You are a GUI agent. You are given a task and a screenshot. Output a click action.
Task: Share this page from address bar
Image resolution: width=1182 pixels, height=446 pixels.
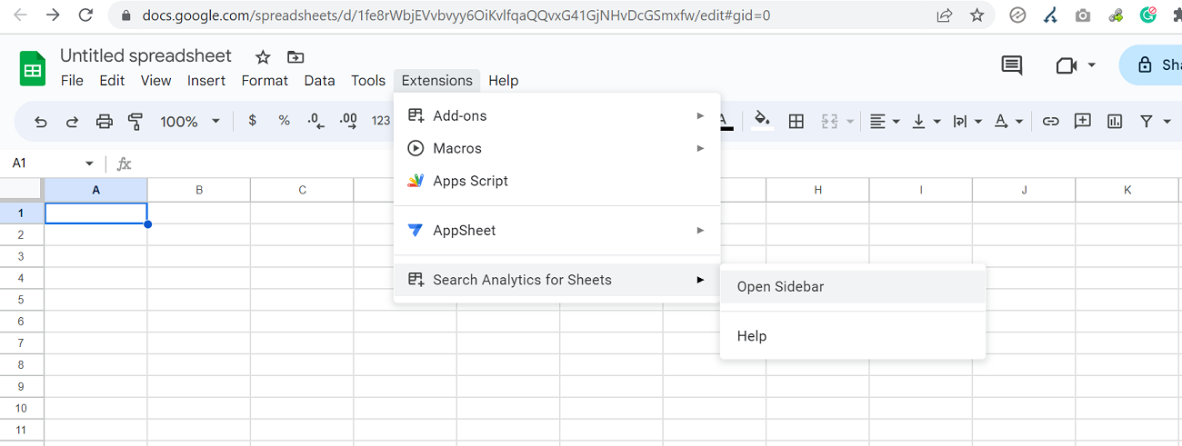(x=945, y=15)
